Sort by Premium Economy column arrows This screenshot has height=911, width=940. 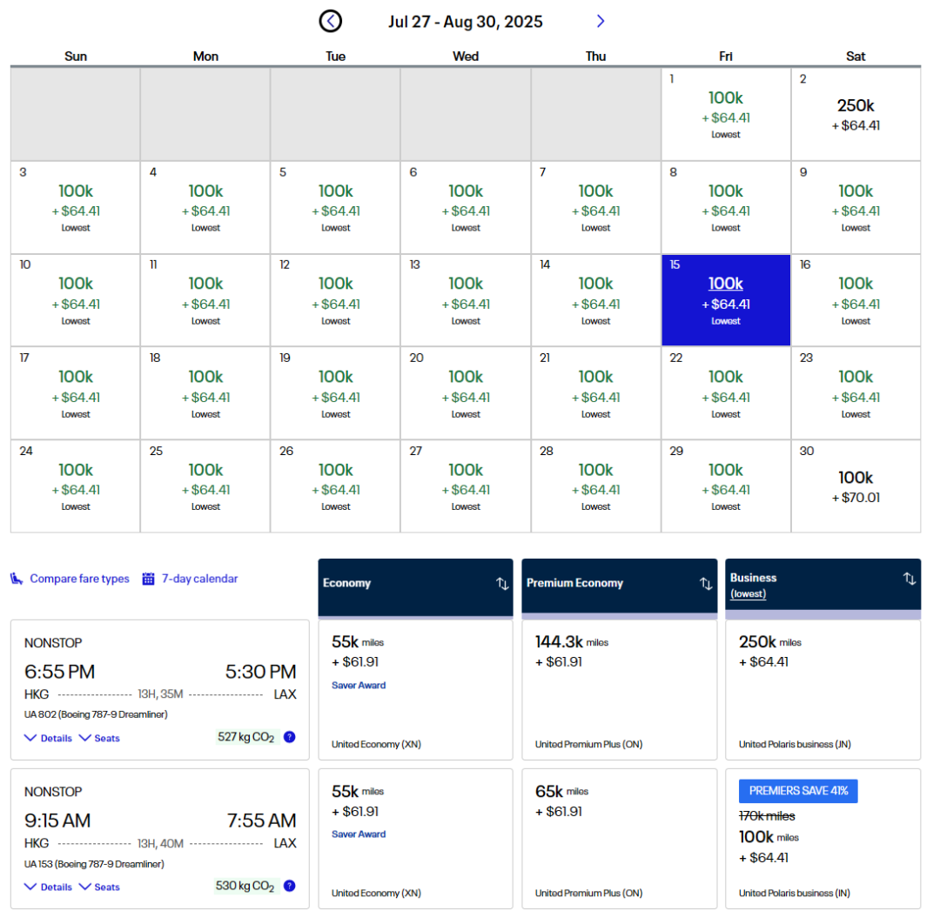706,584
